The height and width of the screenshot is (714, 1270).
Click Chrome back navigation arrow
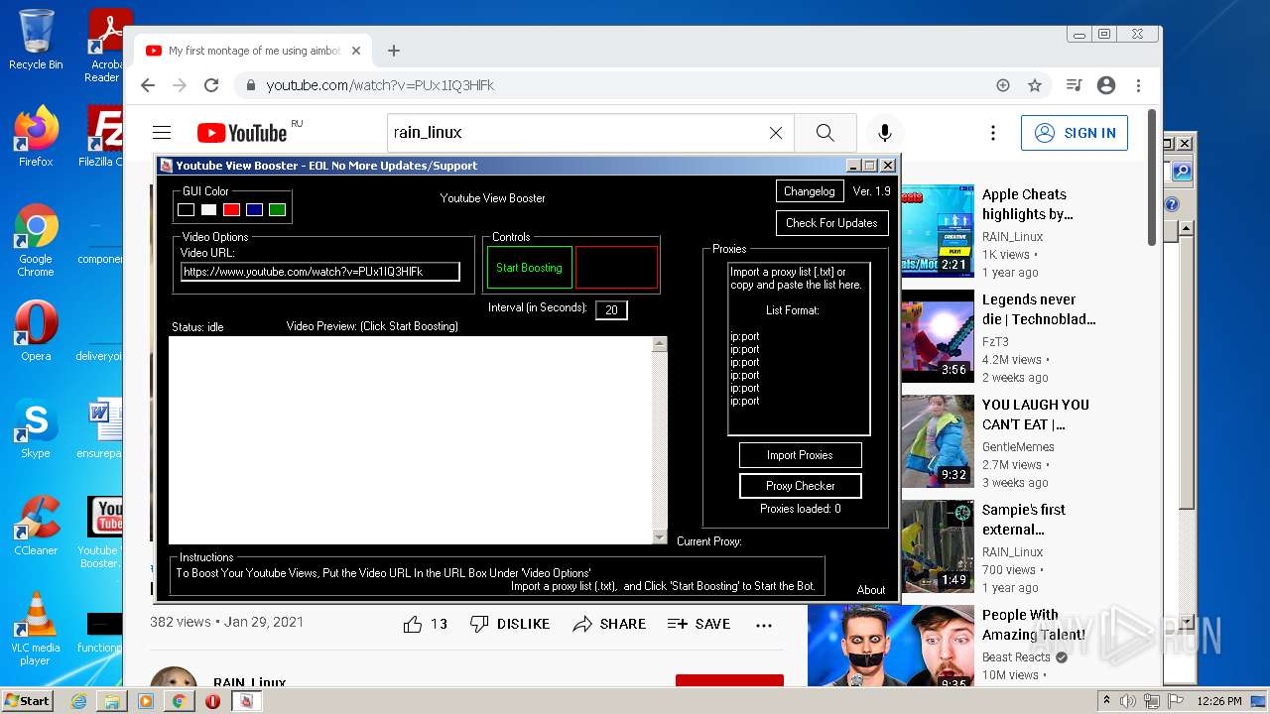pos(148,85)
